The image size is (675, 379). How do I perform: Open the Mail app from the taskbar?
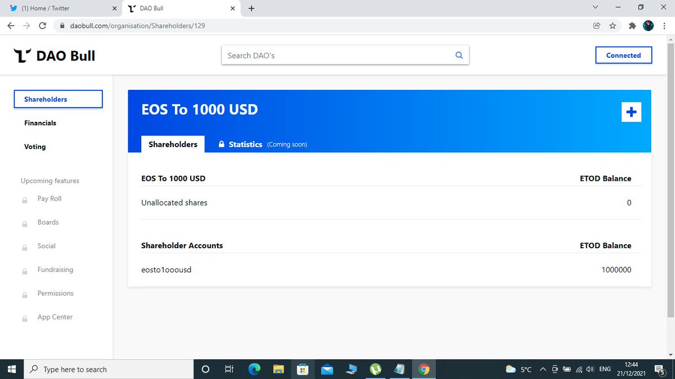(x=327, y=369)
